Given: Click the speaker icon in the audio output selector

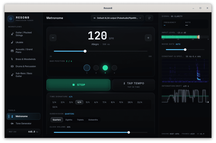Looking at the screenshot, I should tap(94, 18).
